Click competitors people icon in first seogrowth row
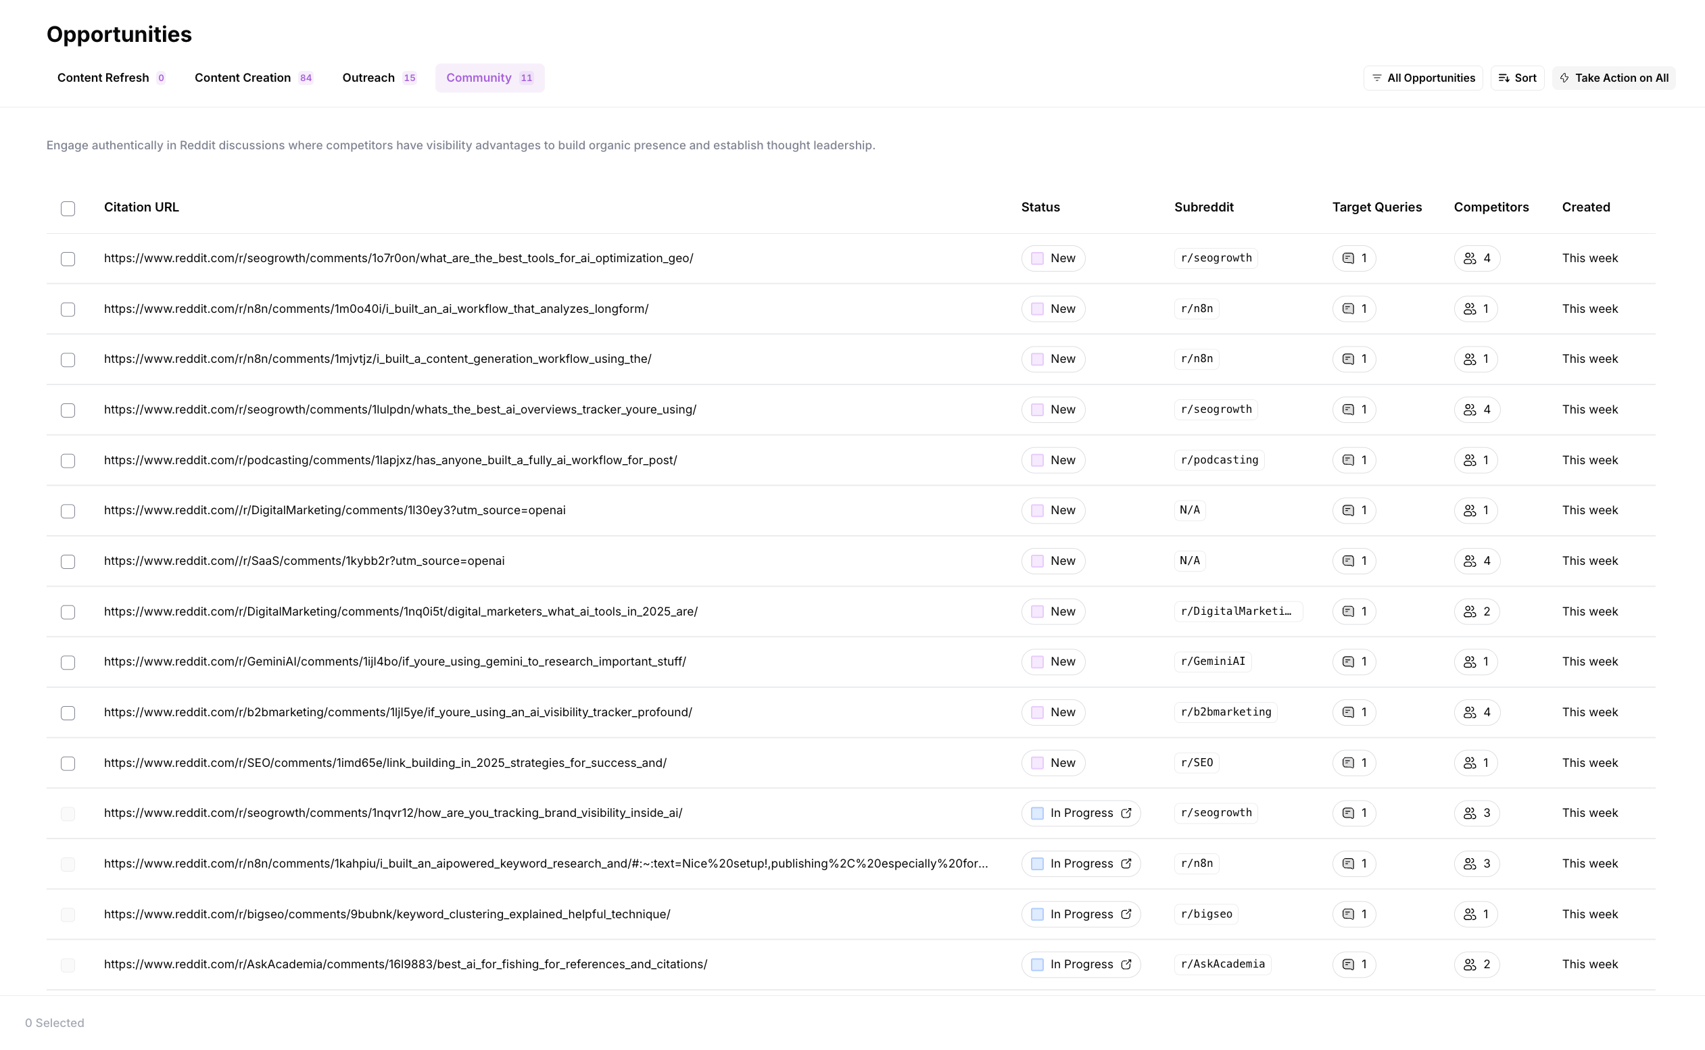The width and height of the screenshot is (1705, 1050). click(1470, 258)
